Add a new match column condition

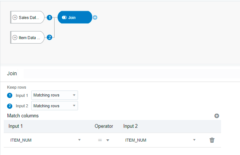tap(217, 116)
